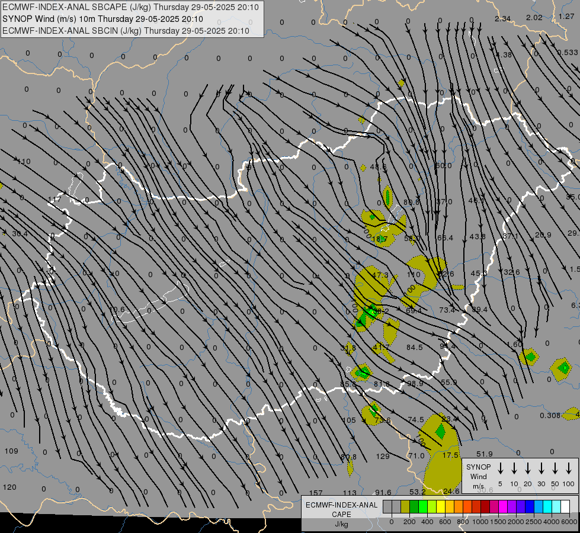
Task: Click the 32.6 value on the map
Action: point(511,272)
